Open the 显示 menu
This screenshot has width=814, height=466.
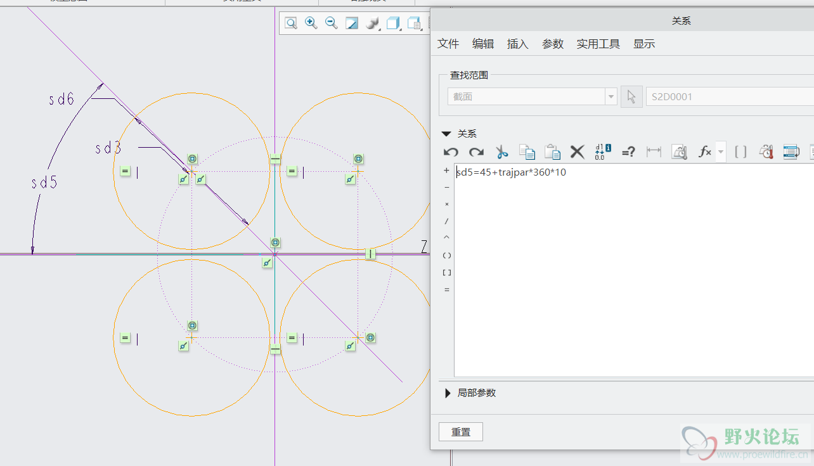click(x=644, y=44)
